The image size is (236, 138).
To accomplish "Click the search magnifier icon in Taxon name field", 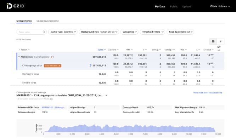I will click(x=44, y=32).
